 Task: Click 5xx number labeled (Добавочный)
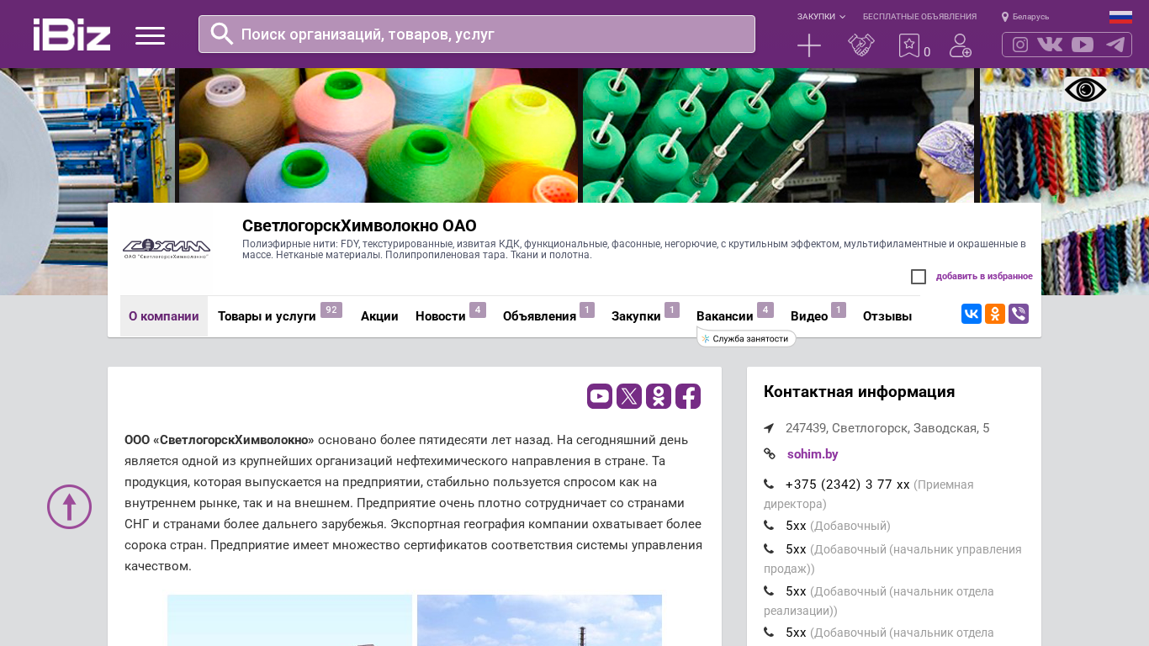796,526
